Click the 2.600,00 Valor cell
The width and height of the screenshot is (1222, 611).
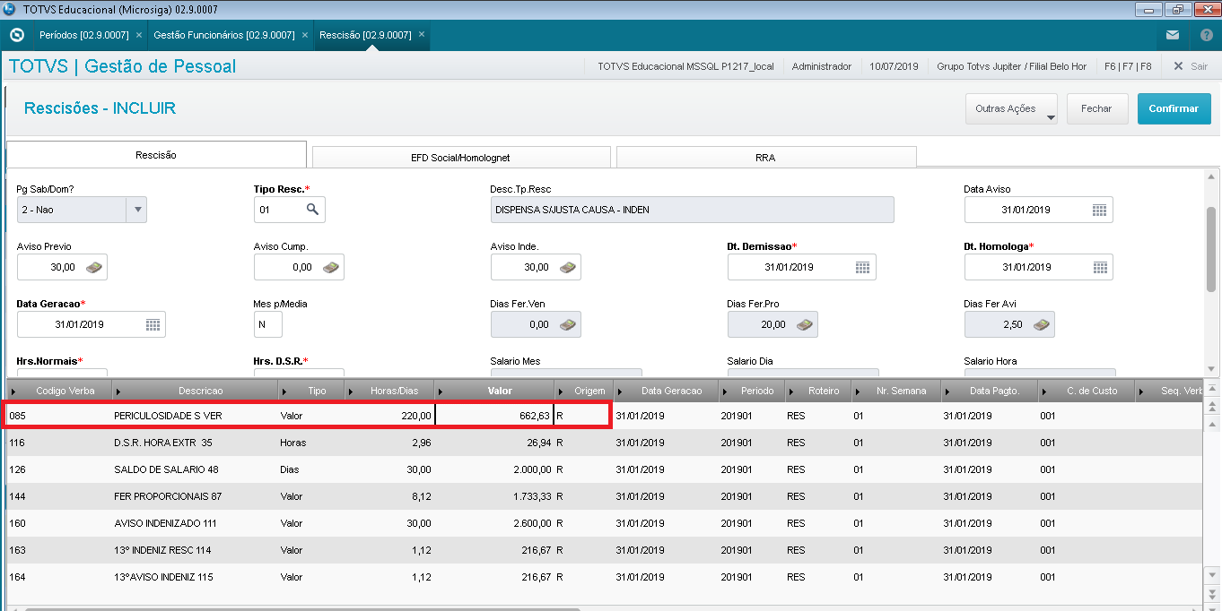494,523
